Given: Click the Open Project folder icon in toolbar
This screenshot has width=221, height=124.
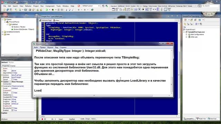Looking at the screenshot, I should click(33, 10).
